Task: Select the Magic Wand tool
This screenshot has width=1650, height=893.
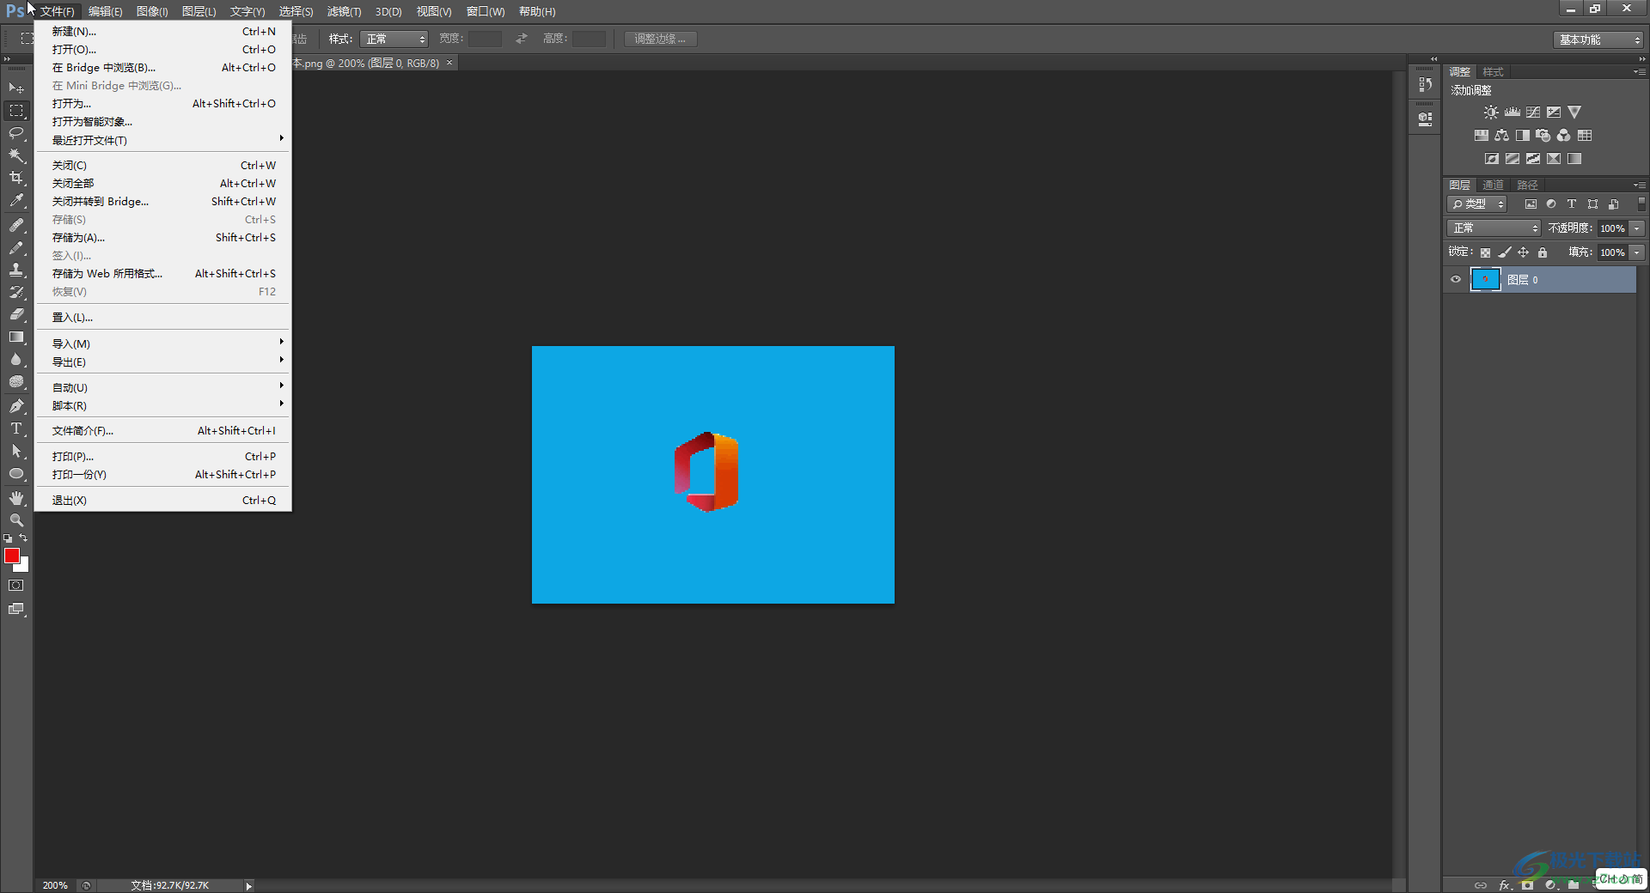Action: (x=16, y=155)
